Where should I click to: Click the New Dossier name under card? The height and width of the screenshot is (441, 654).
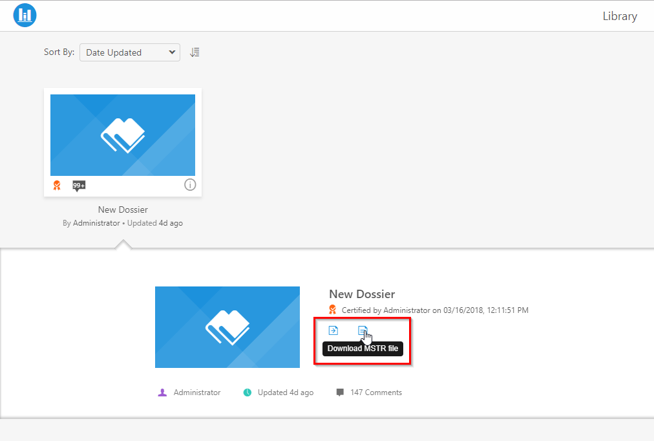coord(123,210)
